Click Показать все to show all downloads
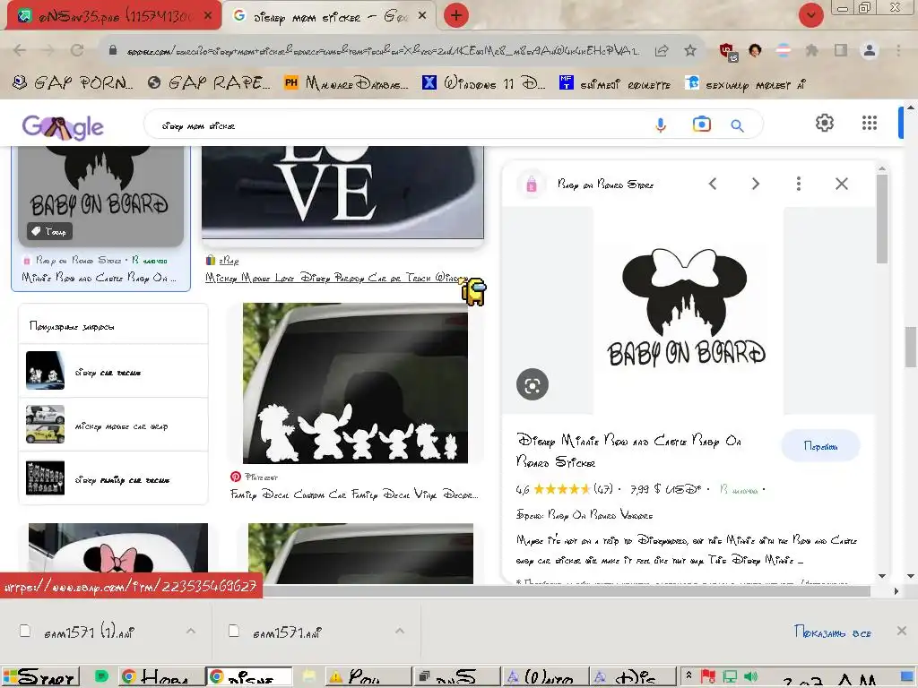The image size is (918, 688). click(833, 632)
